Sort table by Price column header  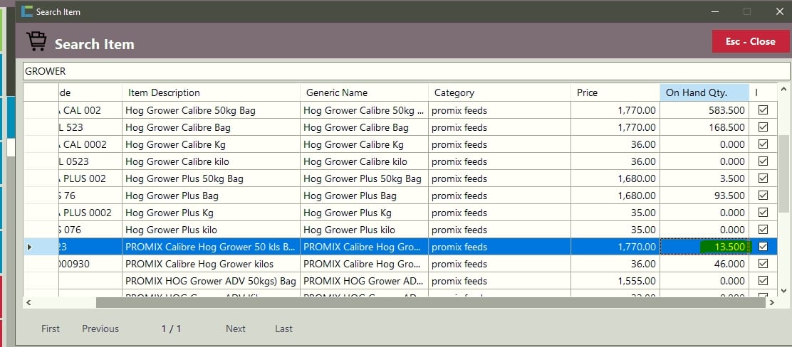617,92
